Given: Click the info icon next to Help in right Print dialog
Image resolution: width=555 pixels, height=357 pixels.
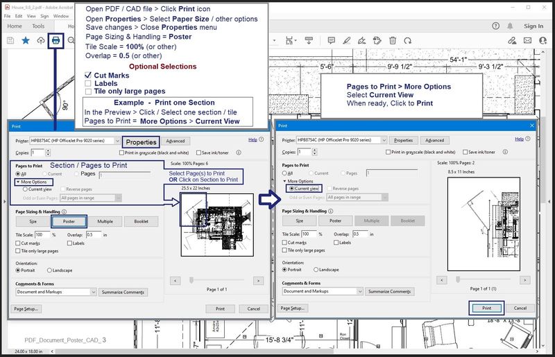Looking at the screenshot, I should (x=528, y=139).
